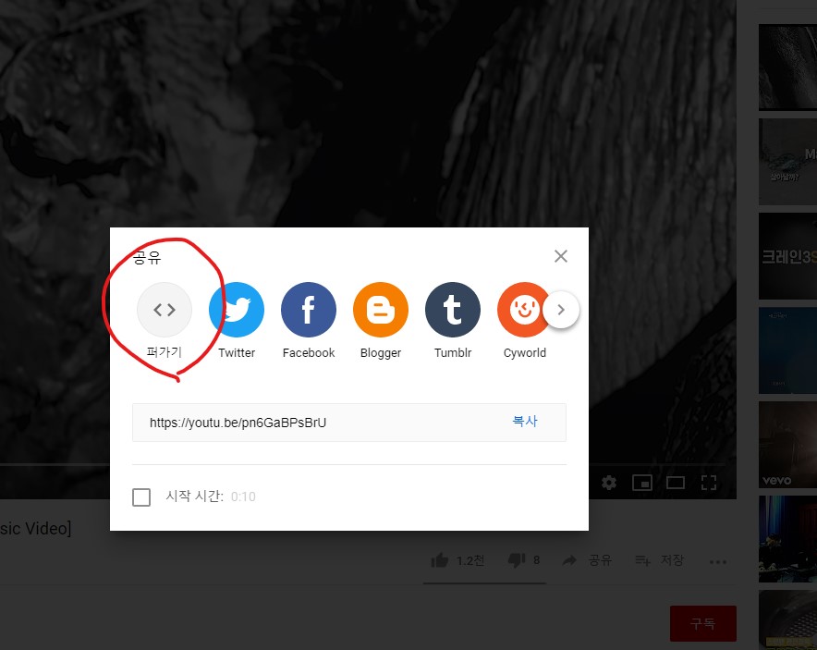The image size is (817, 650).
Task: Close the share dialog
Action: point(561,256)
